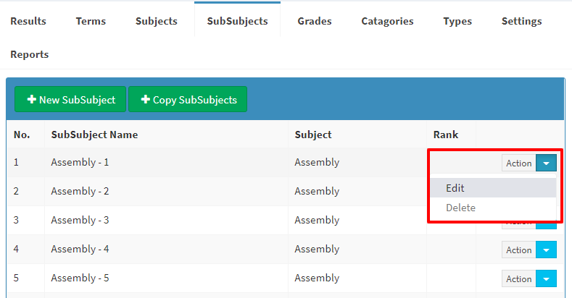Click the Assembly - 3 row name

(x=80, y=220)
